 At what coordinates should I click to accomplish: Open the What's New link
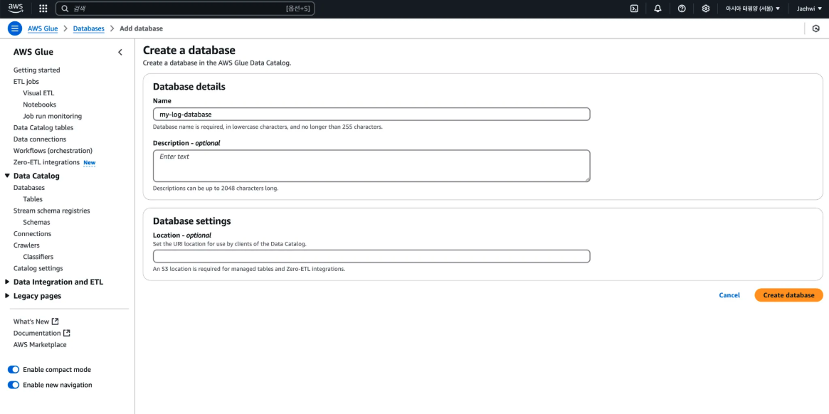coord(31,322)
